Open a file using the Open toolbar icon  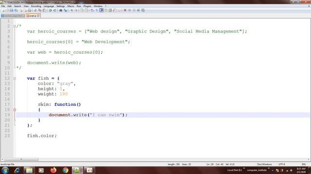tap(7, 10)
